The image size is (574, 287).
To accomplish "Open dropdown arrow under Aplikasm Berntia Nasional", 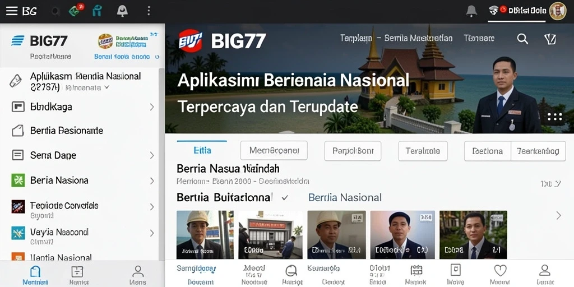I will pos(107,87).
